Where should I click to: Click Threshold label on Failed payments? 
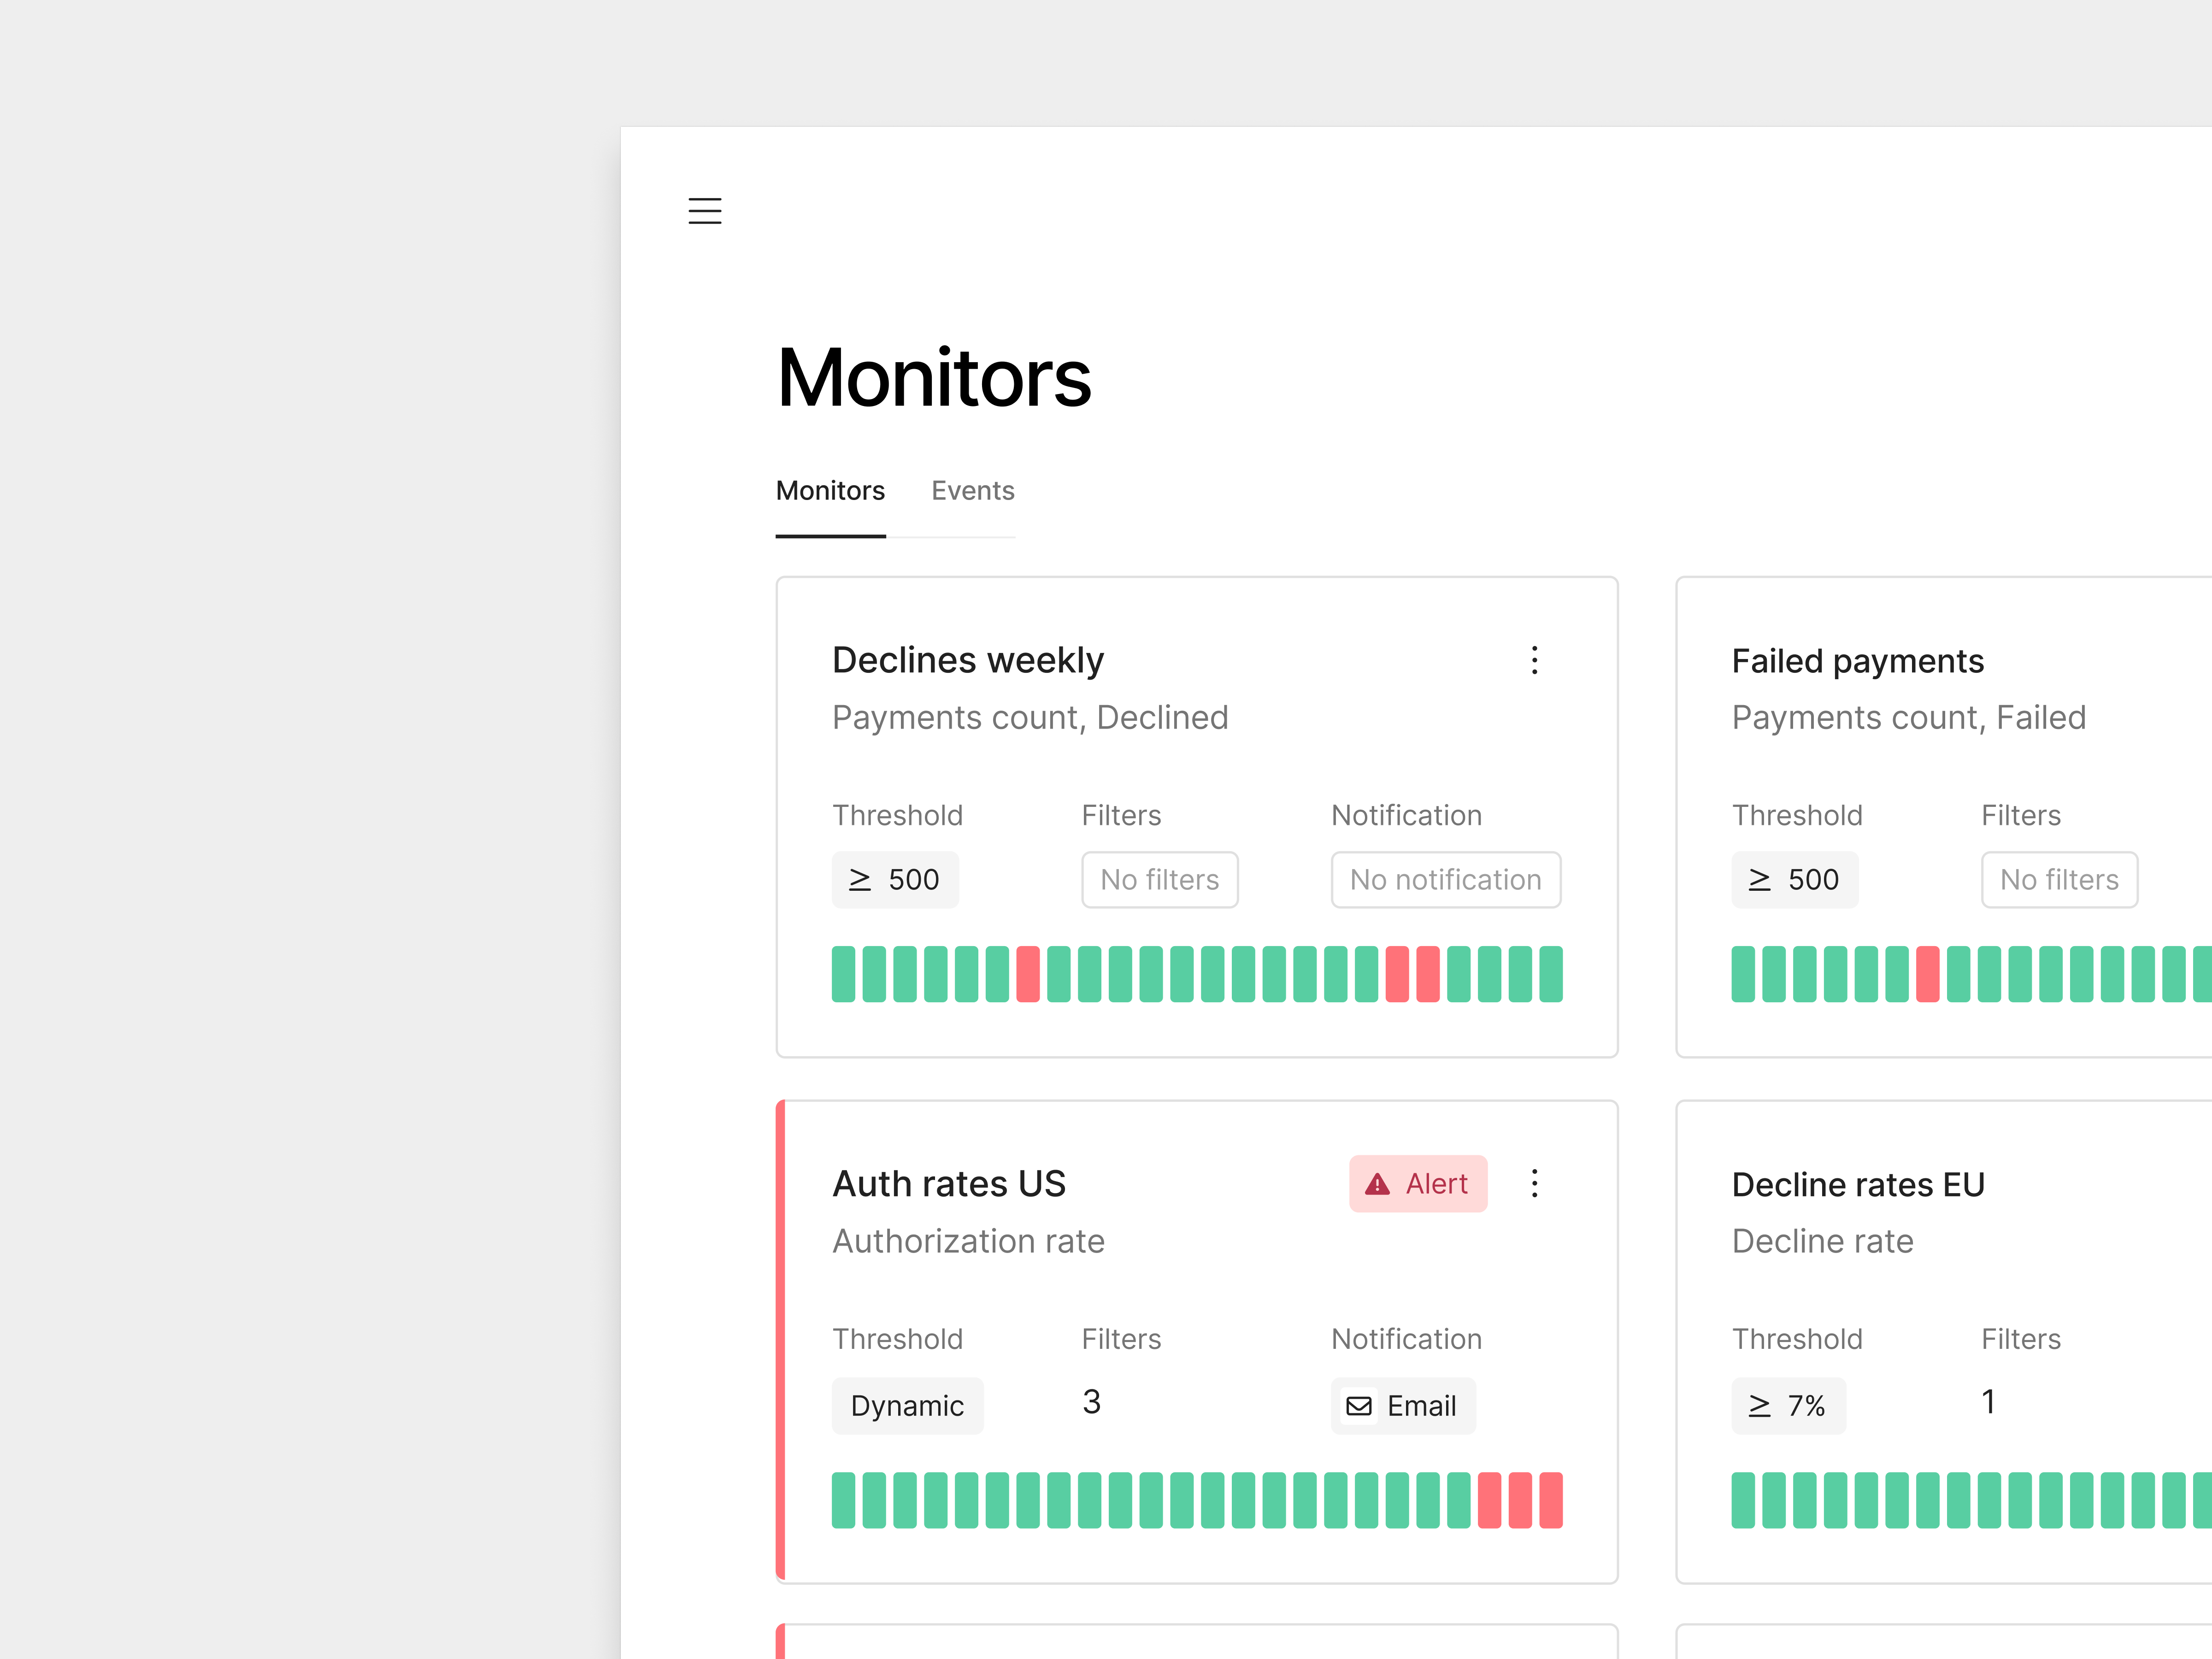tap(1797, 816)
